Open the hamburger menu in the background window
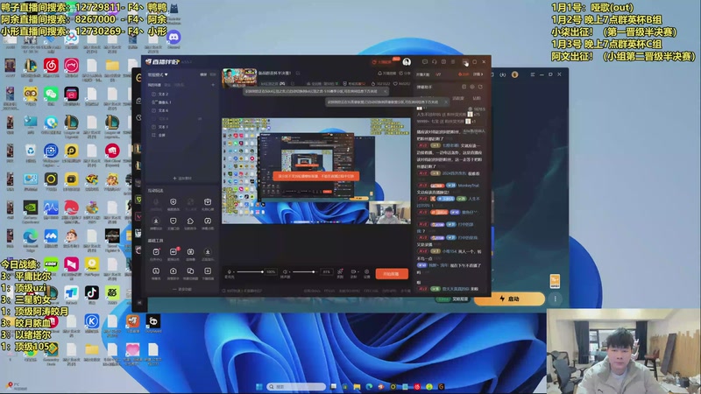This screenshot has width=701, height=394. [x=533, y=74]
